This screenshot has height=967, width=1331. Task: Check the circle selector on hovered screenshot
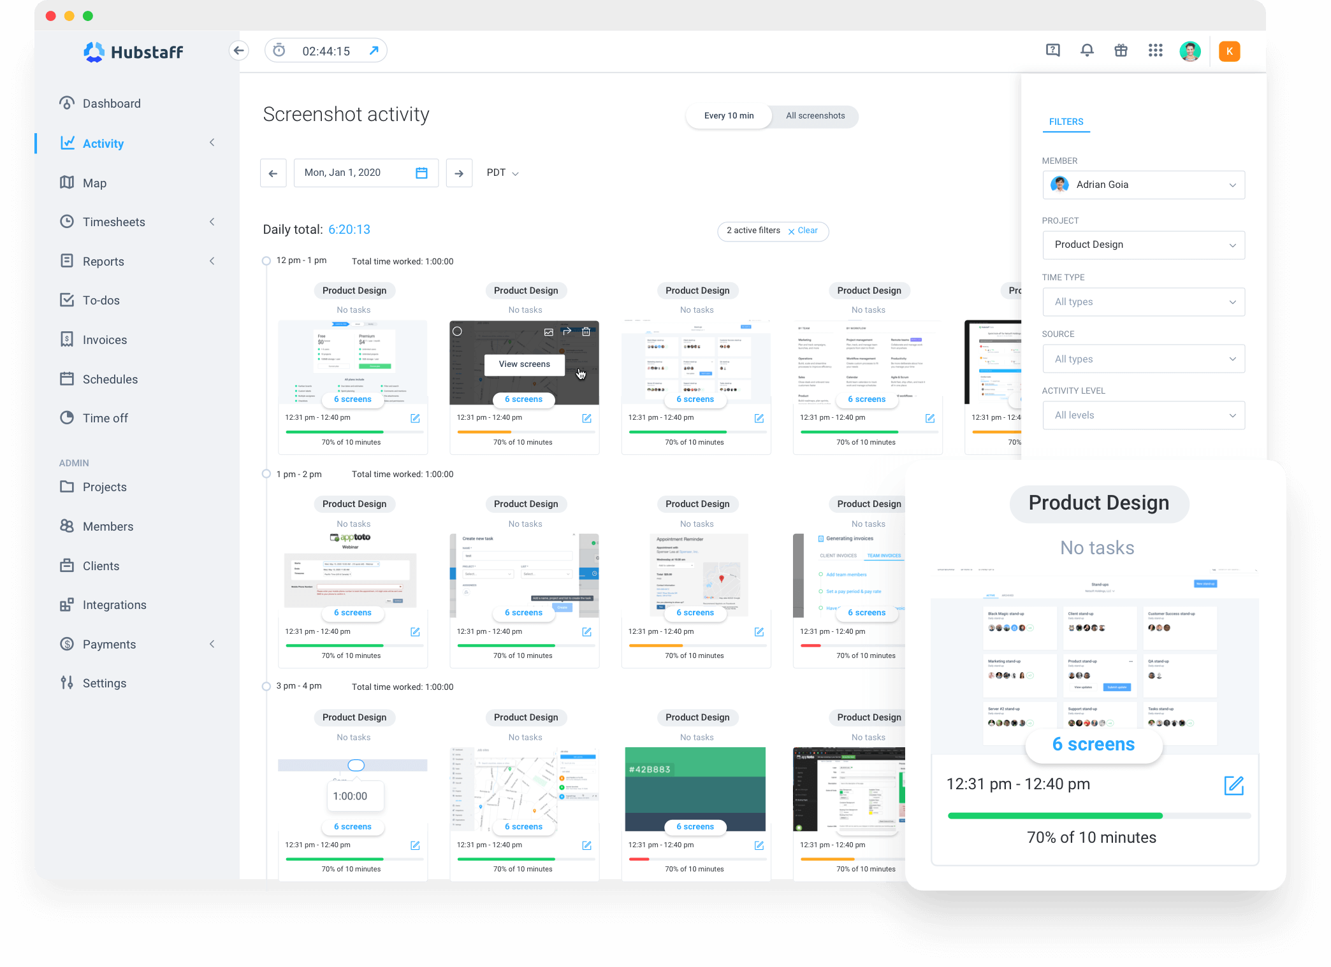coord(457,331)
